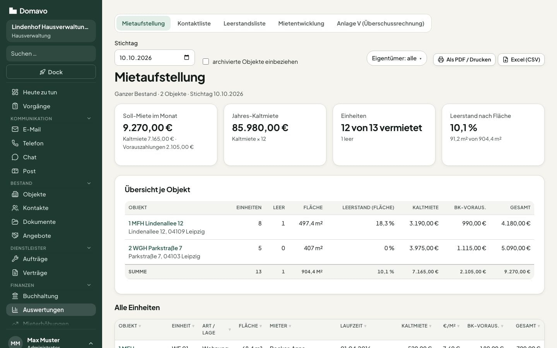Switch to the Leerstandsliste tab
This screenshot has height=348, width=557.
point(244,24)
